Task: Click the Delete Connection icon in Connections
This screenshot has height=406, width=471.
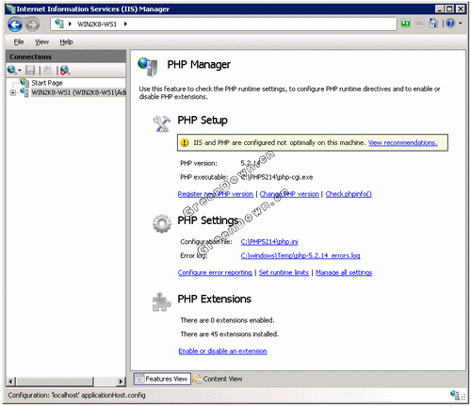Action: (x=65, y=70)
